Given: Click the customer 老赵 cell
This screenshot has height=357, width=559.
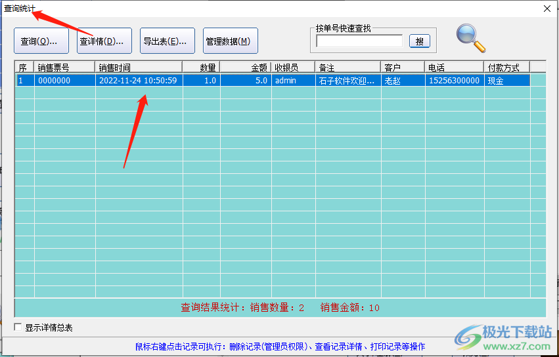Looking at the screenshot, I should pos(403,81).
